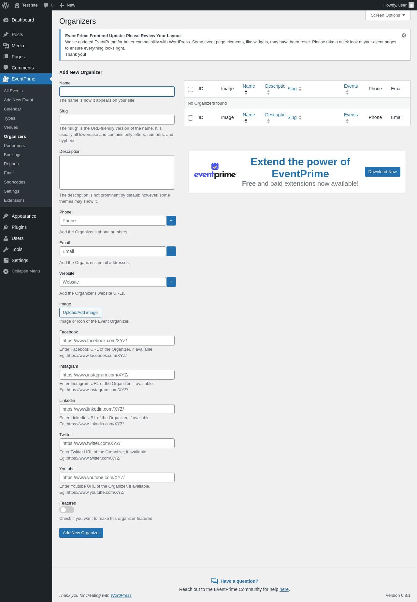Viewport: 417px width, 602px height.
Task: Click the Linkedin URL input field
Action: (x=117, y=409)
